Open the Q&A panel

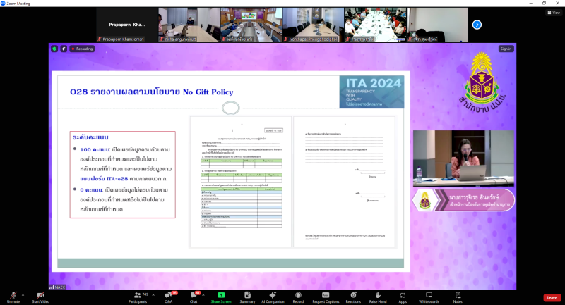[x=168, y=296]
